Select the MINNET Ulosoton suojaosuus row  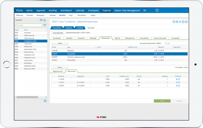click(119, 57)
